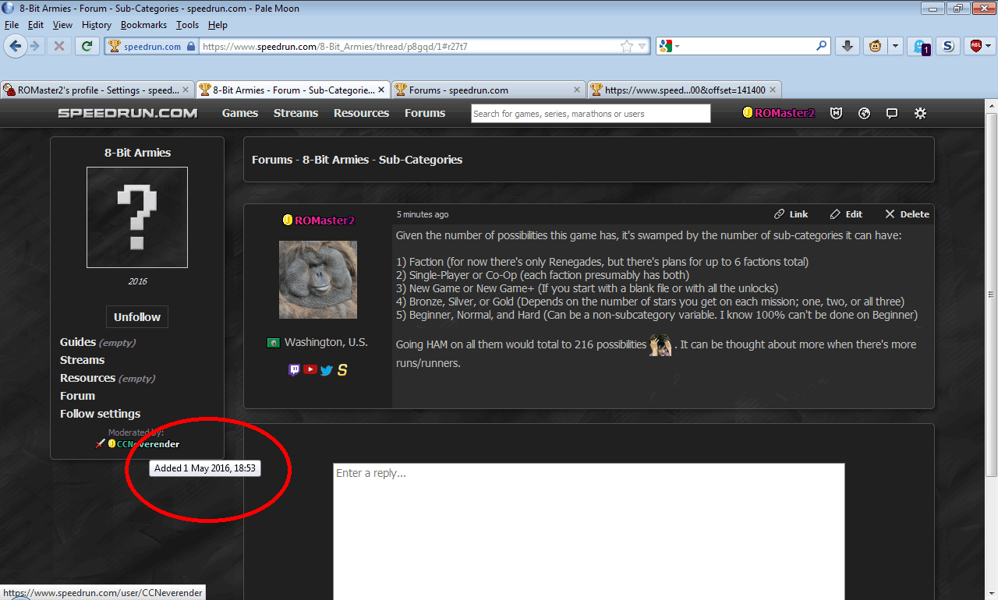Close the 8-Bit Armies Forum tab

click(x=381, y=90)
